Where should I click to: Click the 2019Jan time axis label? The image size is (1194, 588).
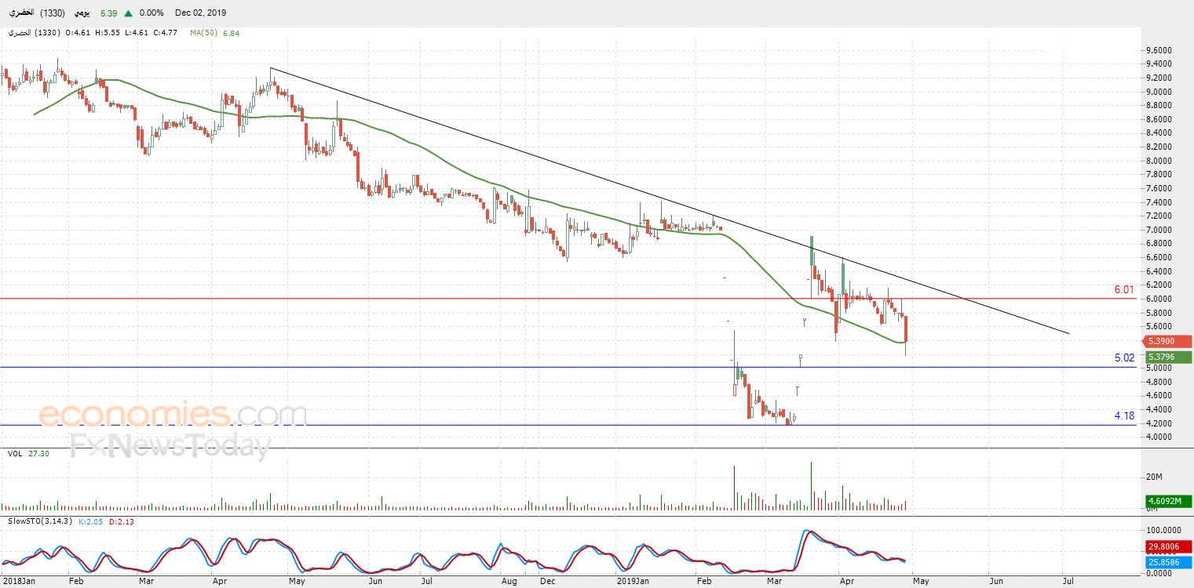633,582
